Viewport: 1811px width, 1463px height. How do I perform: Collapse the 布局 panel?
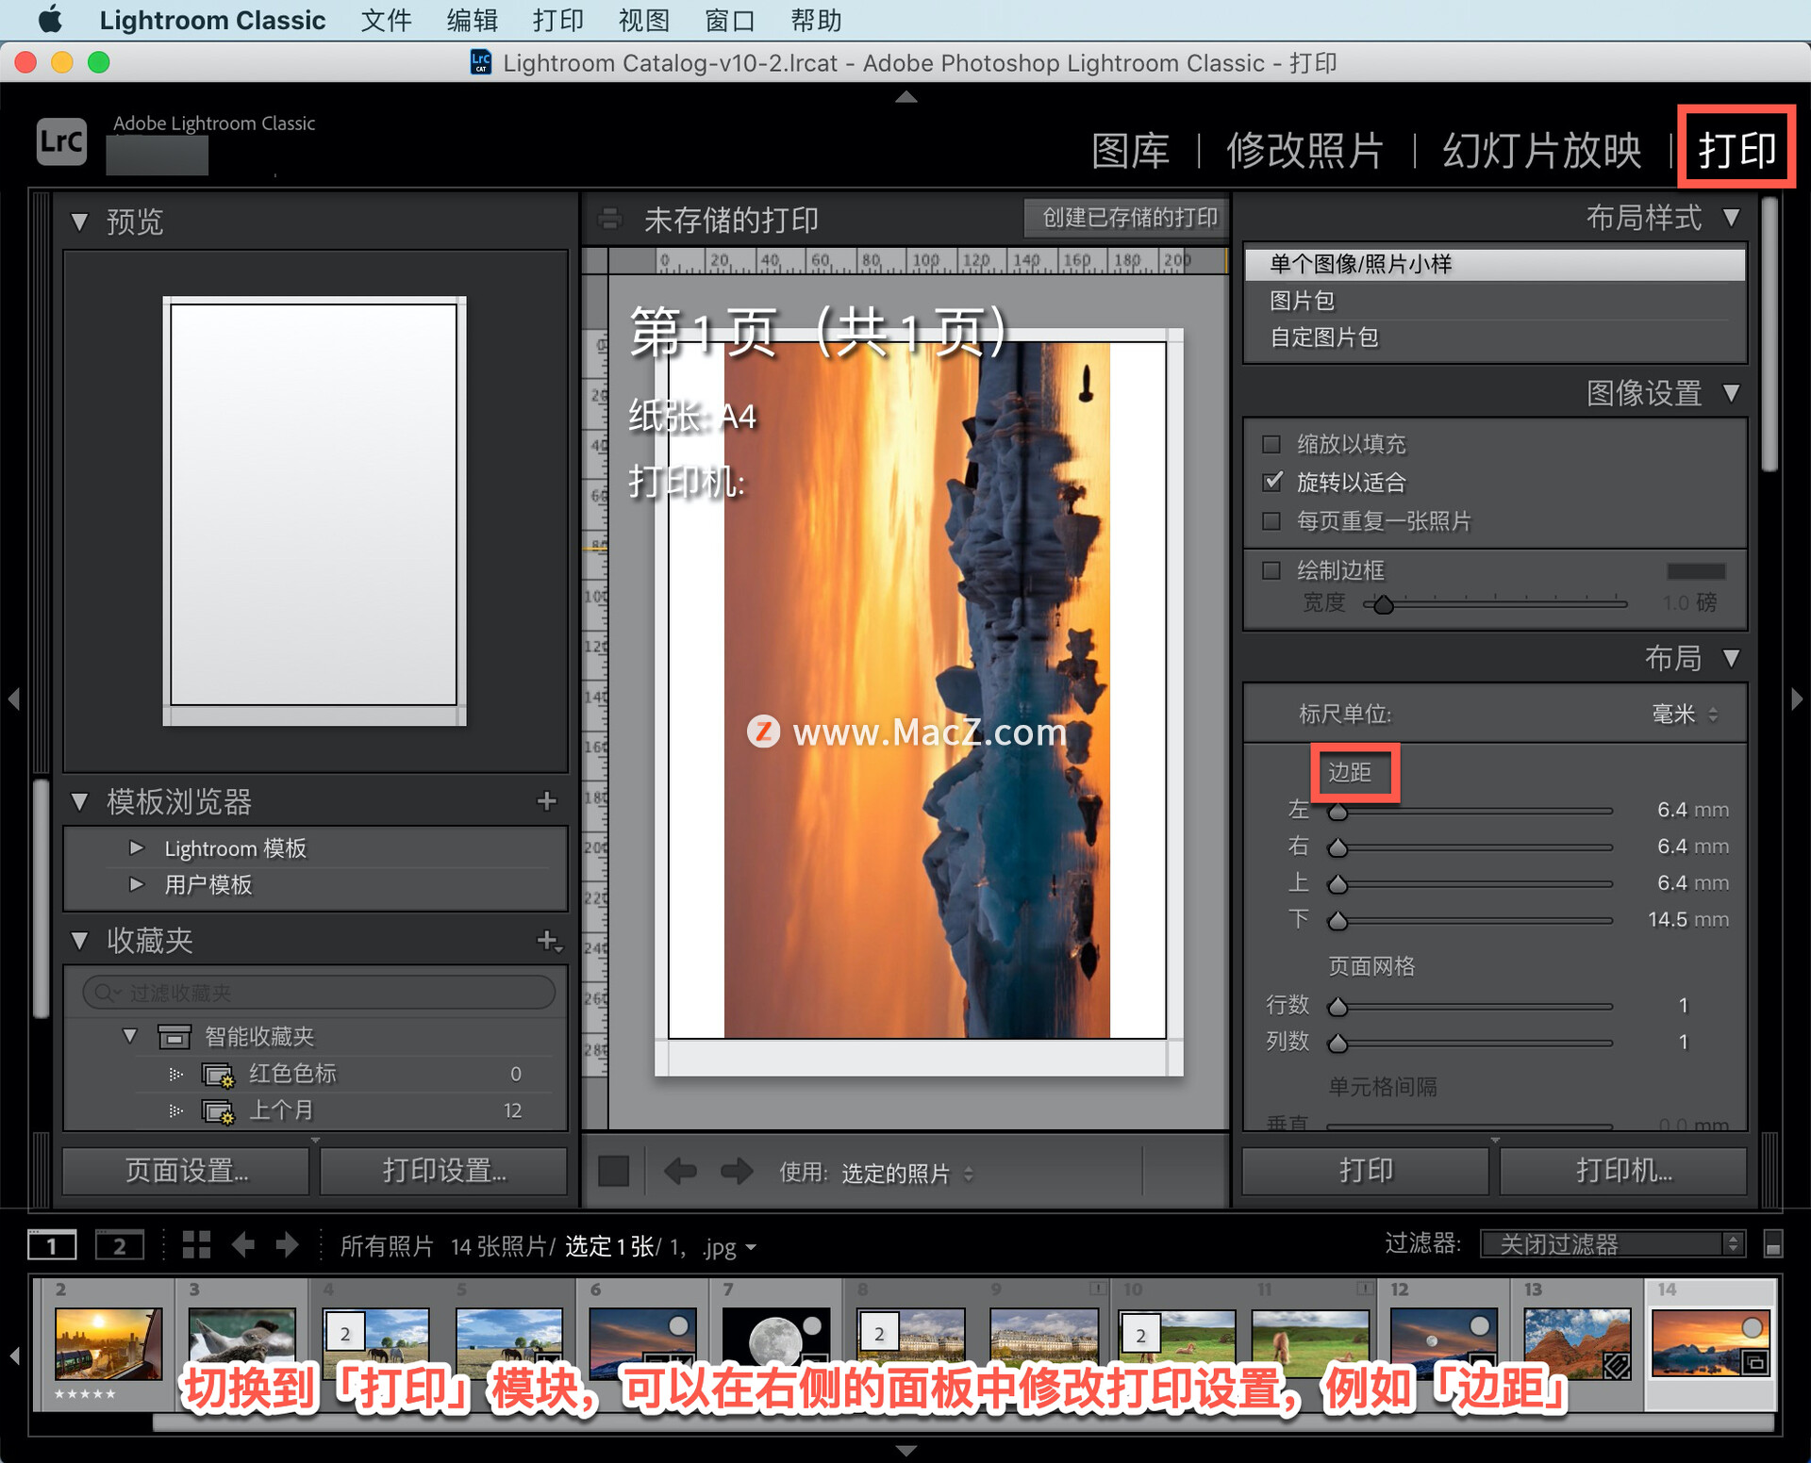pyautogui.click(x=1732, y=658)
